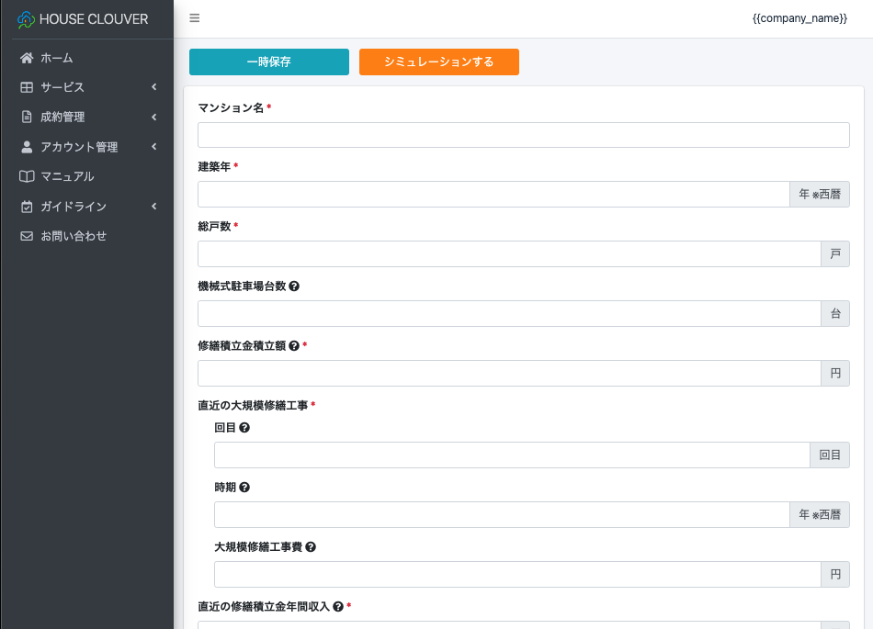
Task: Go to お問い合わせ in sidebar
Action: (x=73, y=236)
